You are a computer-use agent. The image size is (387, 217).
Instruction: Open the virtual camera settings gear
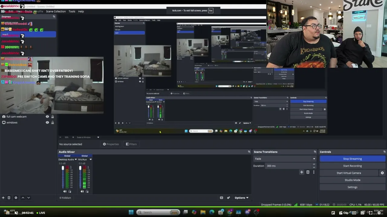tap(382, 173)
